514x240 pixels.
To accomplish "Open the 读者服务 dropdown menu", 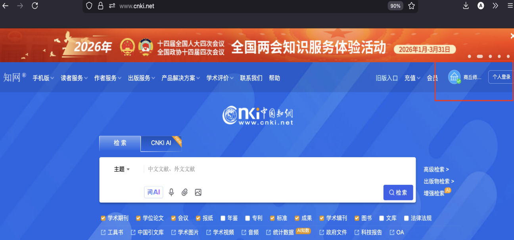I will [74, 78].
